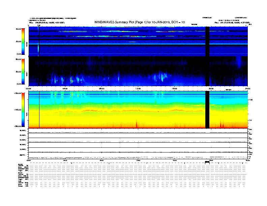Click the RAD1 vertical axis label

pyautogui.click(x=27, y=74)
